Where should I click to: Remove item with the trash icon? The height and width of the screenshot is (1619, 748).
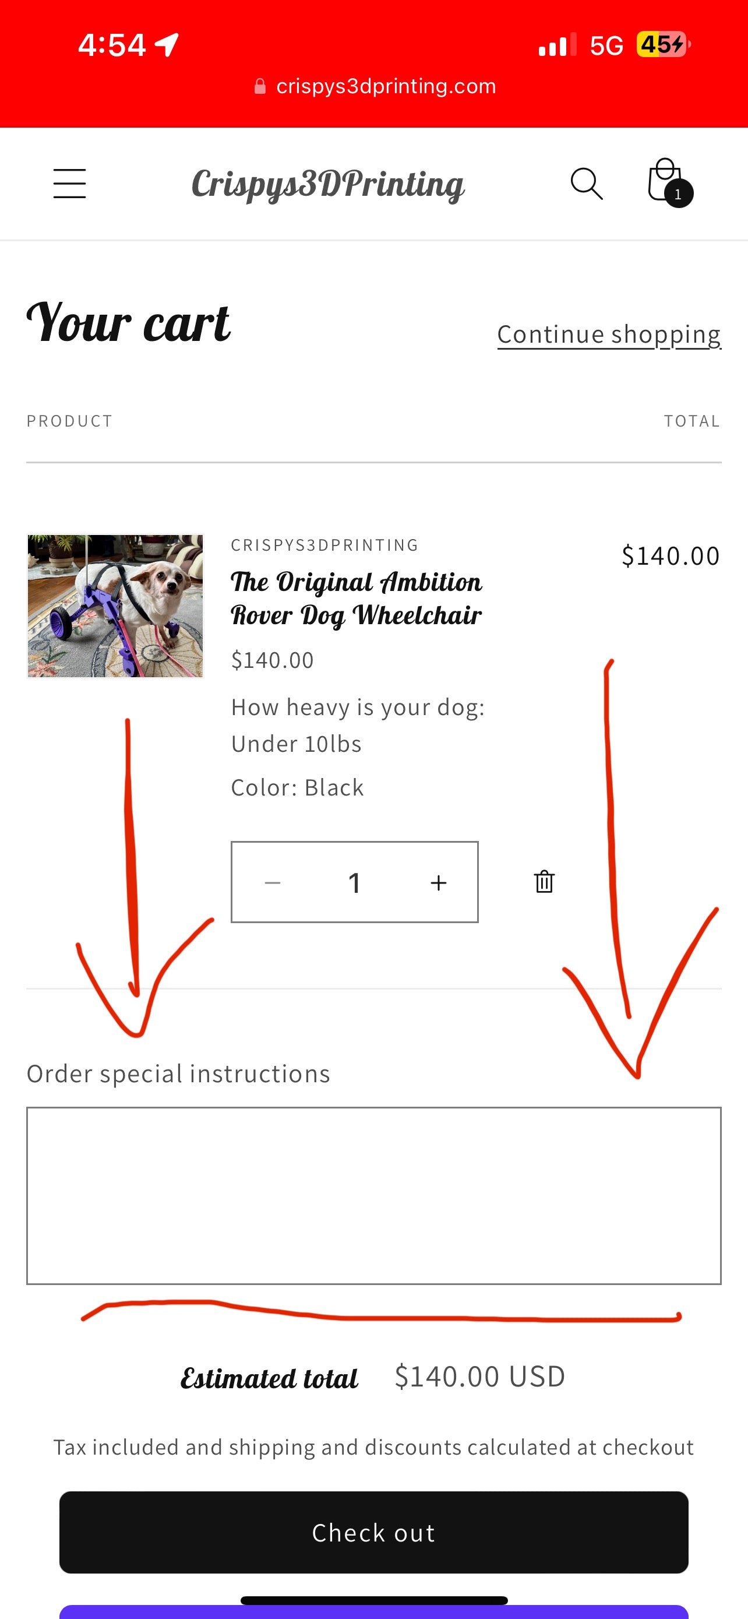544,882
